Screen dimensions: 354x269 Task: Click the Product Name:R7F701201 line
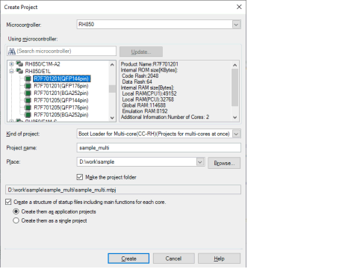149,64
